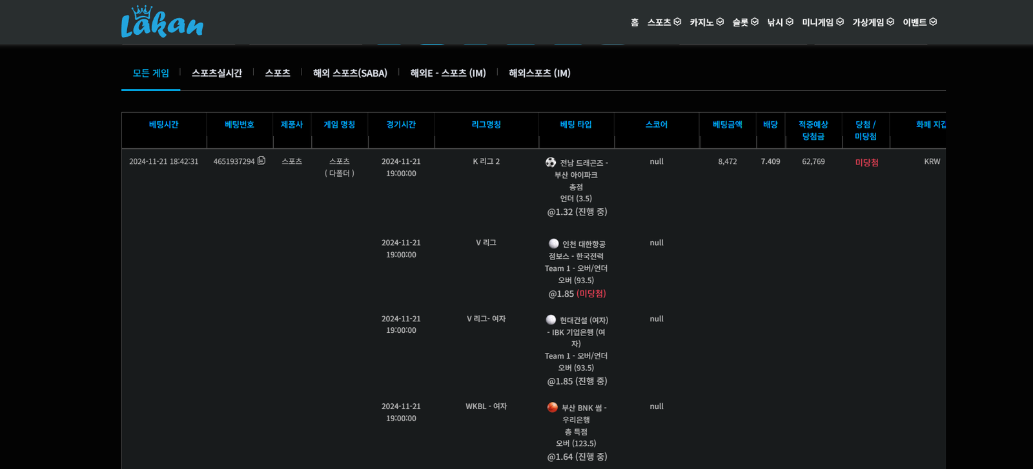Switch to the 스포츠실시간 tab

click(x=217, y=73)
